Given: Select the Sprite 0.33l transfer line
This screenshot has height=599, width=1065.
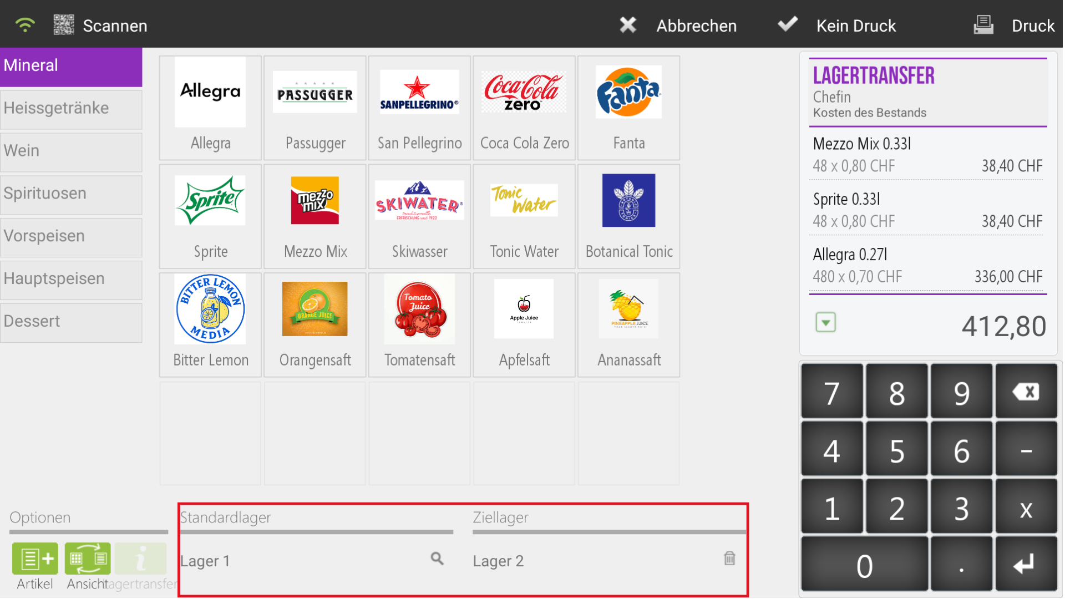Looking at the screenshot, I should click(x=927, y=210).
